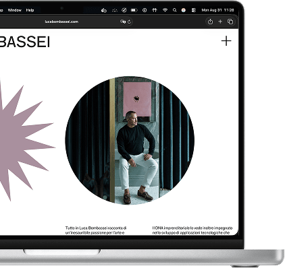Click the Siri icon in the menu bar
Viewport: 285px width, 268px height.
click(x=184, y=10)
